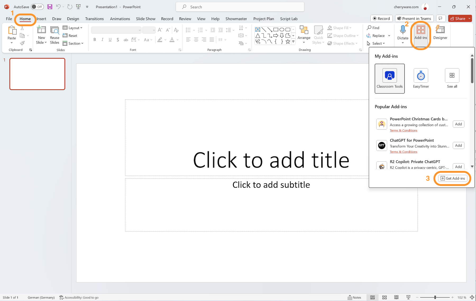Open the Transitions tab
The width and height of the screenshot is (476, 301).
coord(94,19)
